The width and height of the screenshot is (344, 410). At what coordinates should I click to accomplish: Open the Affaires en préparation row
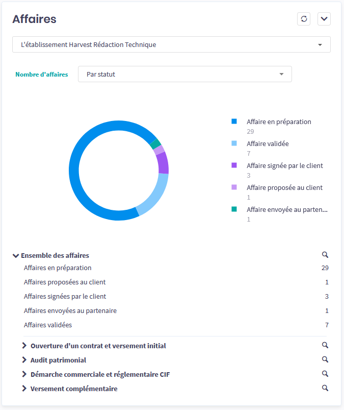[58, 268]
